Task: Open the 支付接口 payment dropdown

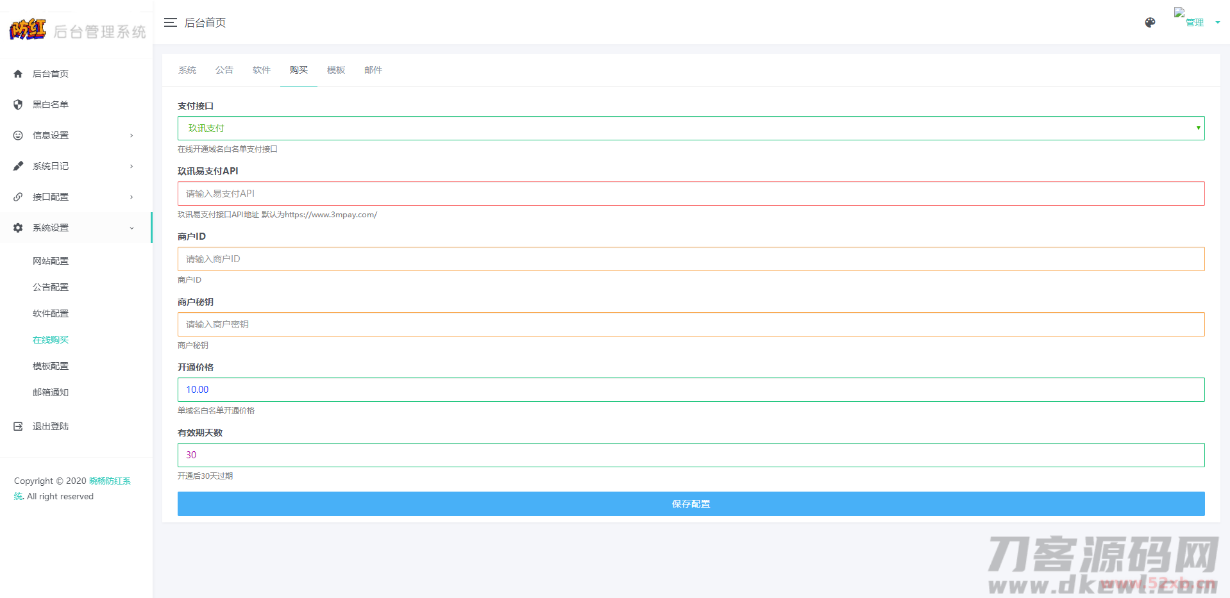Action: (x=691, y=128)
